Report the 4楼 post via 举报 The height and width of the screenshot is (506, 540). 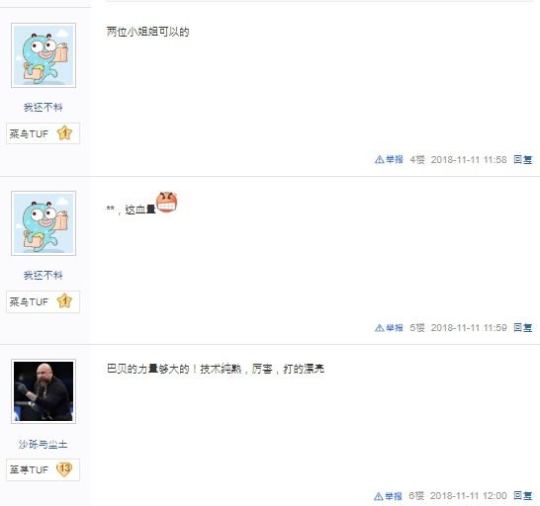(x=395, y=160)
